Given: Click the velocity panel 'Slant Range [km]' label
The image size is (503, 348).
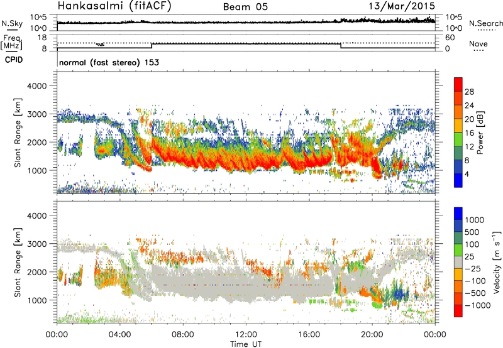Looking at the screenshot, I should [x=18, y=262].
